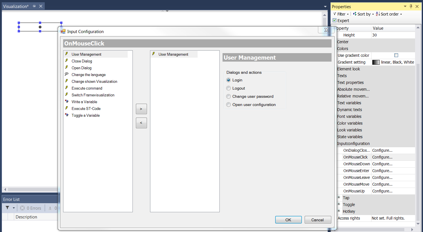Click the Execute ST-Code icon

pos(67,108)
